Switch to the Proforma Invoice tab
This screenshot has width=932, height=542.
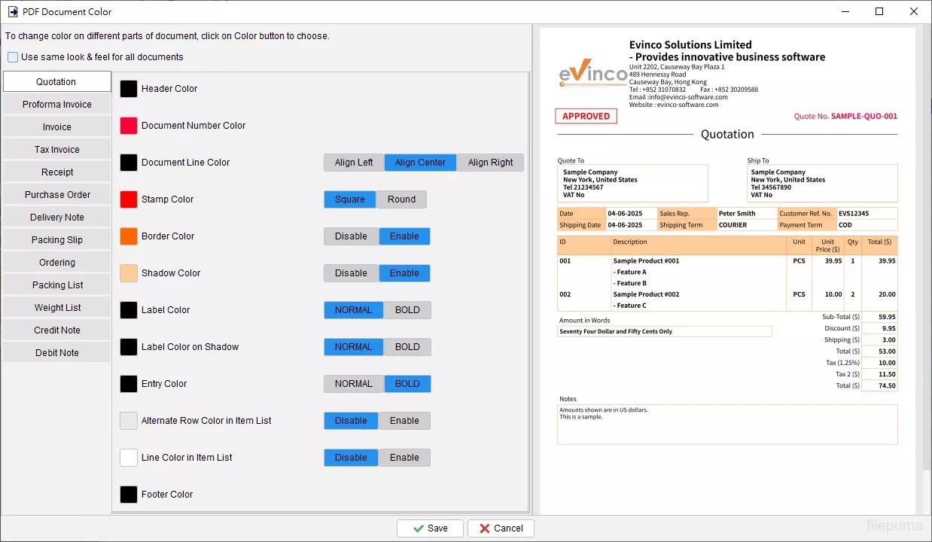(57, 105)
